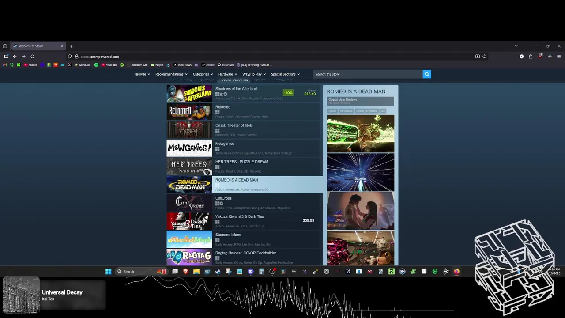The image size is (565, 318).
Task: Expand the Special Sections dropdown
Action: (x=285, y=74)
